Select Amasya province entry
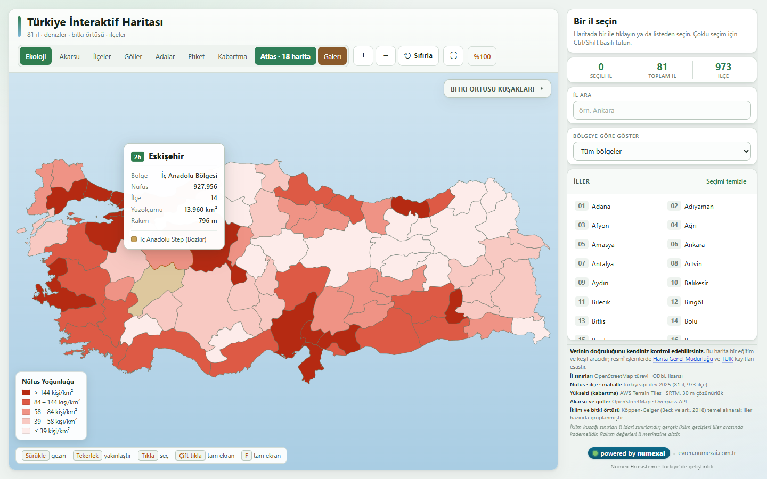The image size is (767, 479). [616, 244]
